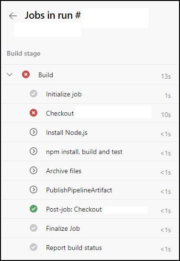Click the skipped icon beside npm install step
Image resolution: width=180 pixels, height=261 pixels.
(34, 151)
